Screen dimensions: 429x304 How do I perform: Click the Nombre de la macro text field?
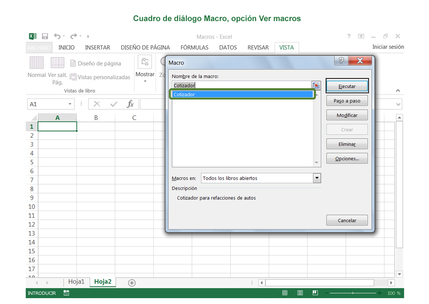coord(241,85)
